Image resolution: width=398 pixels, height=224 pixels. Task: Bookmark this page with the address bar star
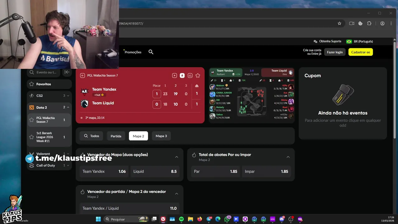(340, 23)
